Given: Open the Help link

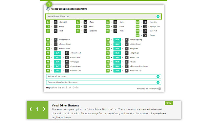Looking at the screenshot, I should tap(48, 87).
